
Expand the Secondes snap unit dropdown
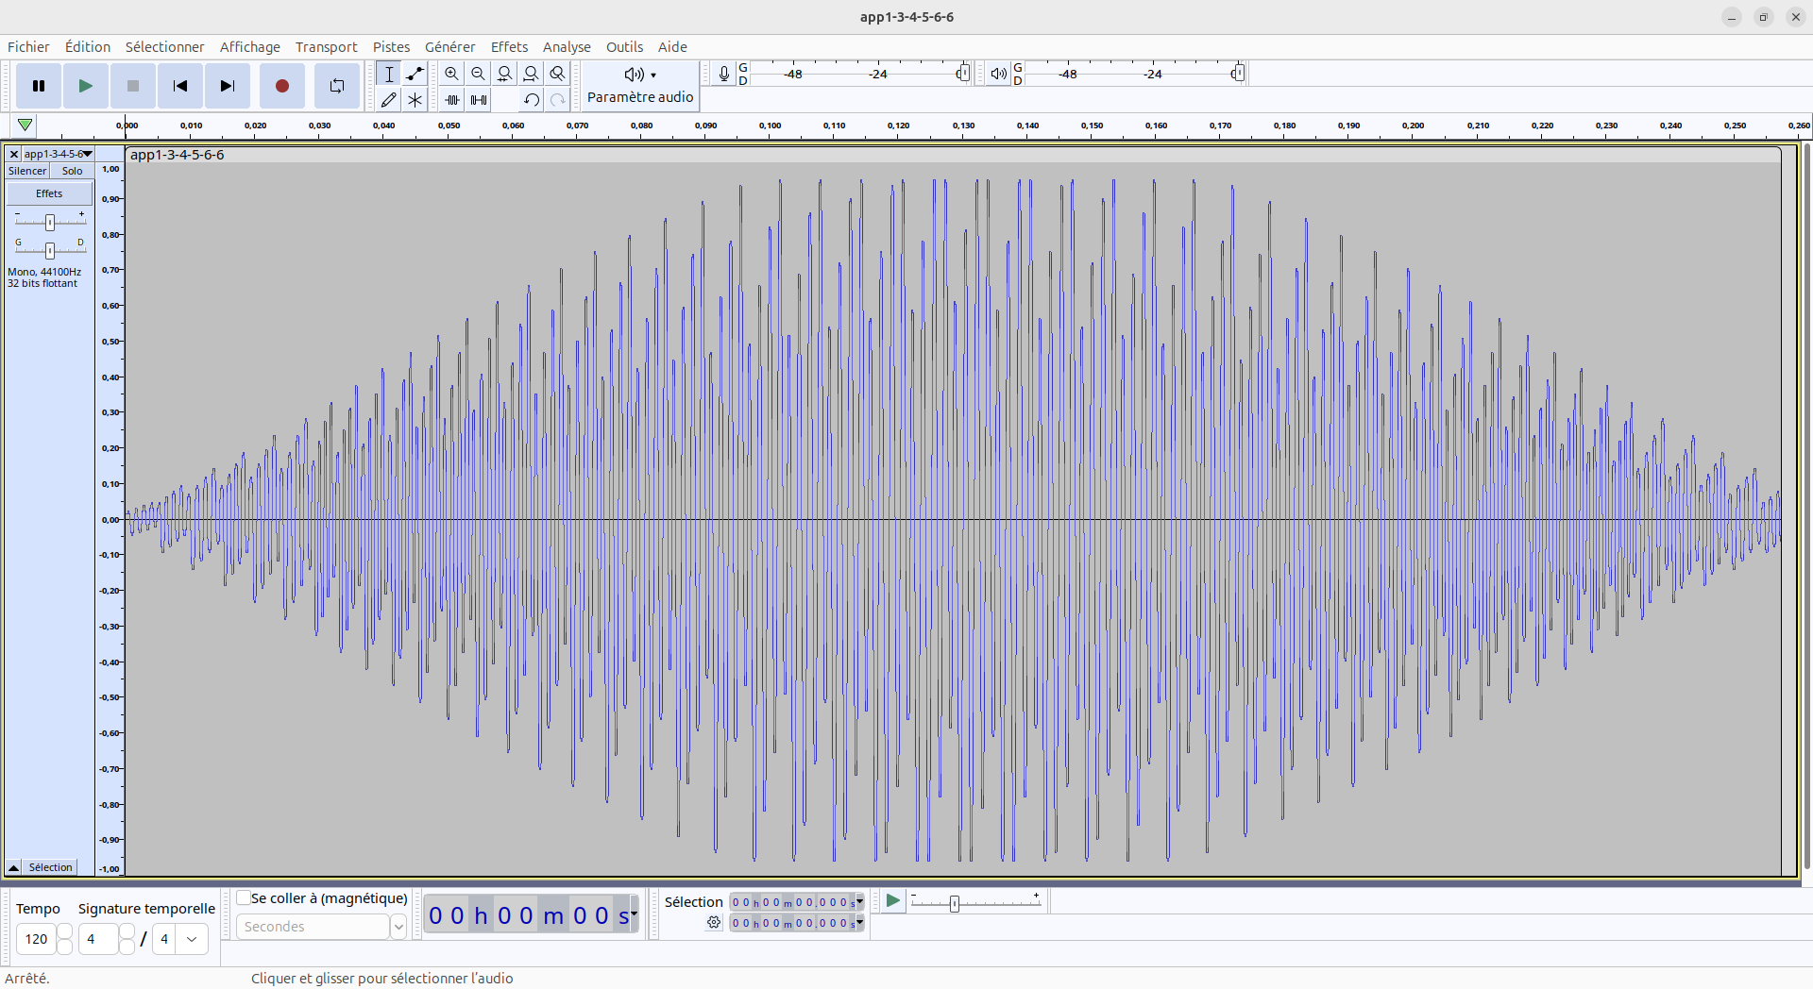(x=398, y=927)
